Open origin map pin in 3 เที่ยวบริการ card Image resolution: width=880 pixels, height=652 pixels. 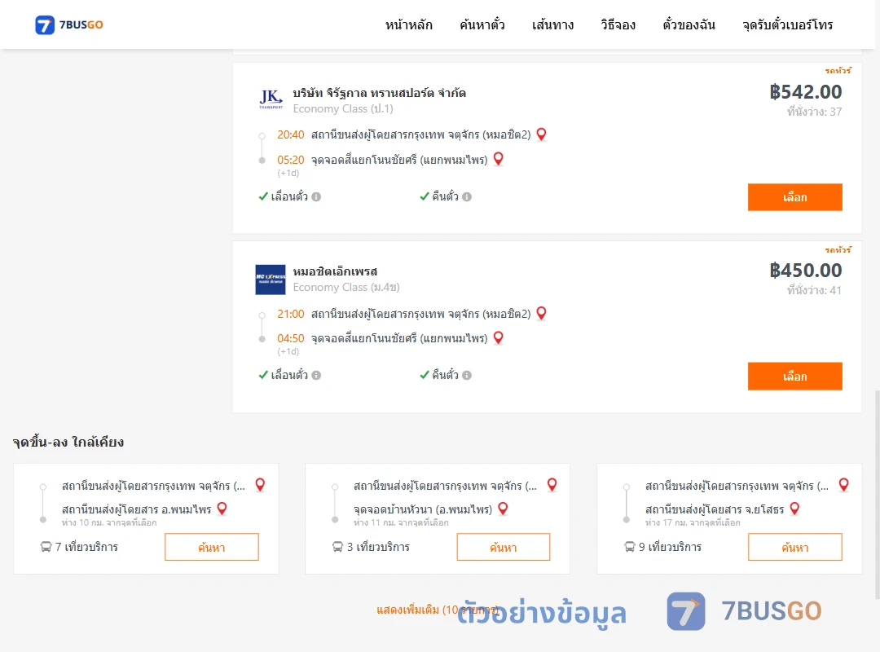552,485
